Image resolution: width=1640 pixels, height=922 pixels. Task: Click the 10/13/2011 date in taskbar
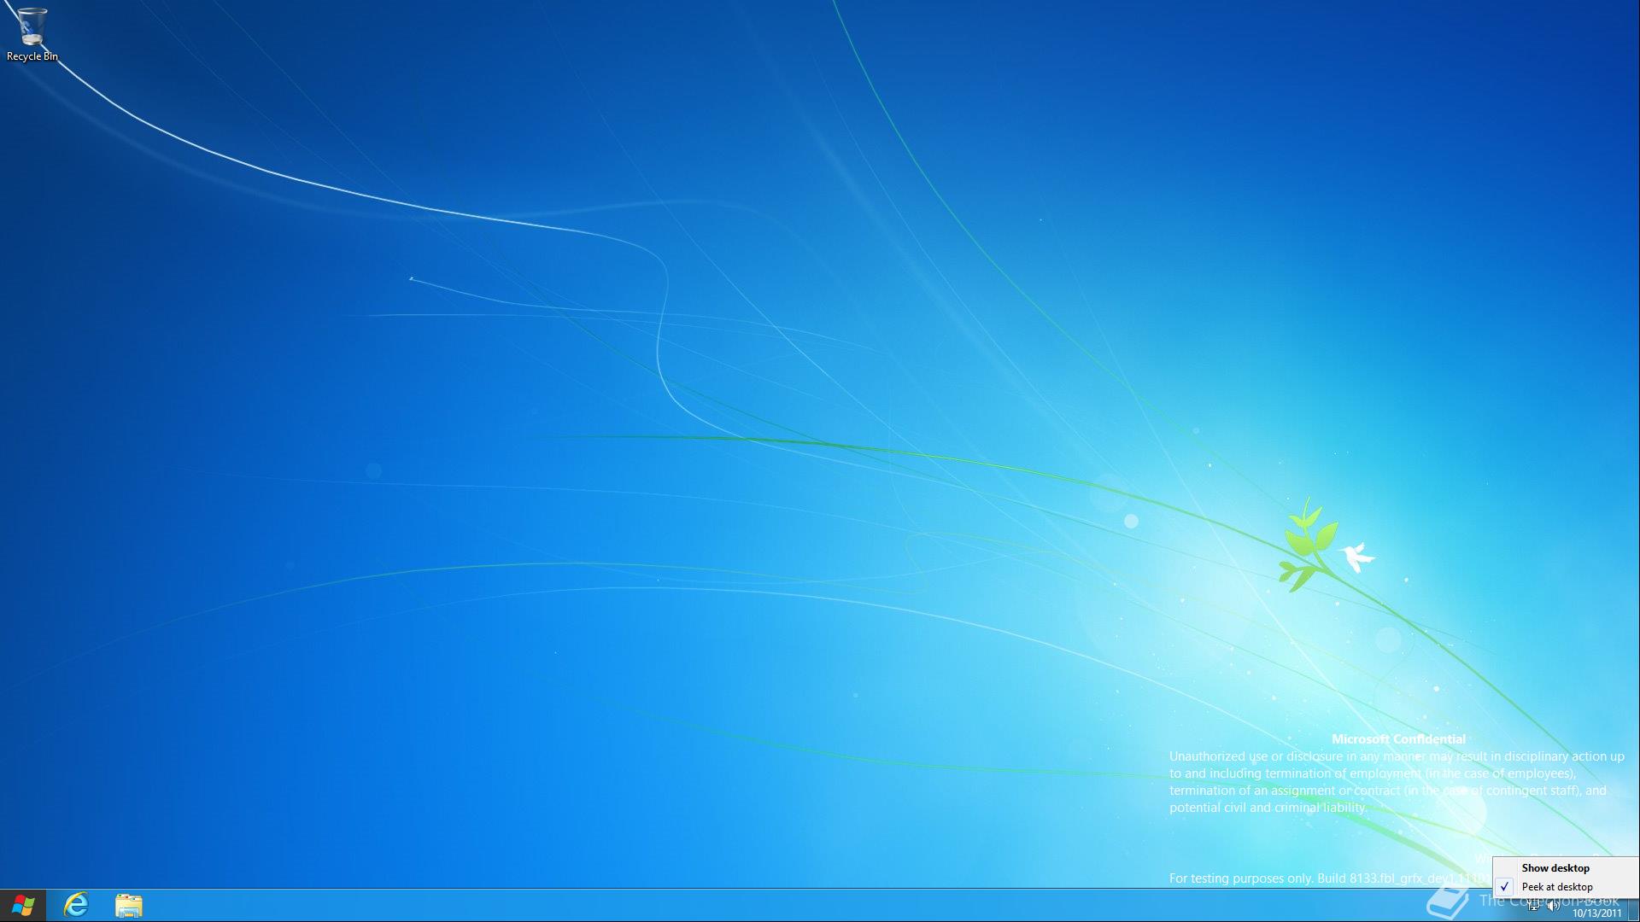coord(1596,913)
